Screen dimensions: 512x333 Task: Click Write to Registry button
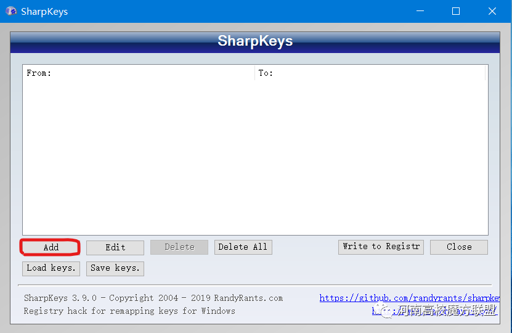pyautogui.click(x=381, y=247)
